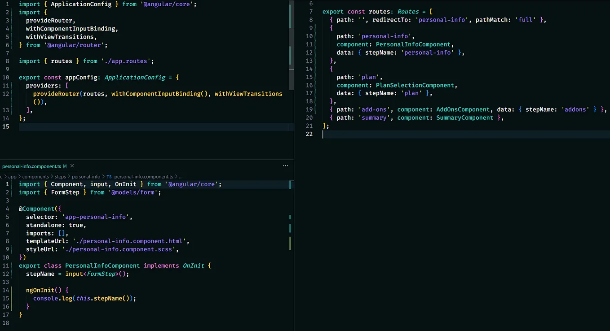This screenshot has height=331, width=610.
Task: Open the components breadcrumb dropdown
Action: tap(35, 176)
